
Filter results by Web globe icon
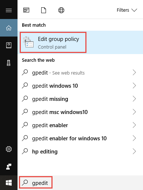(61, 10)
